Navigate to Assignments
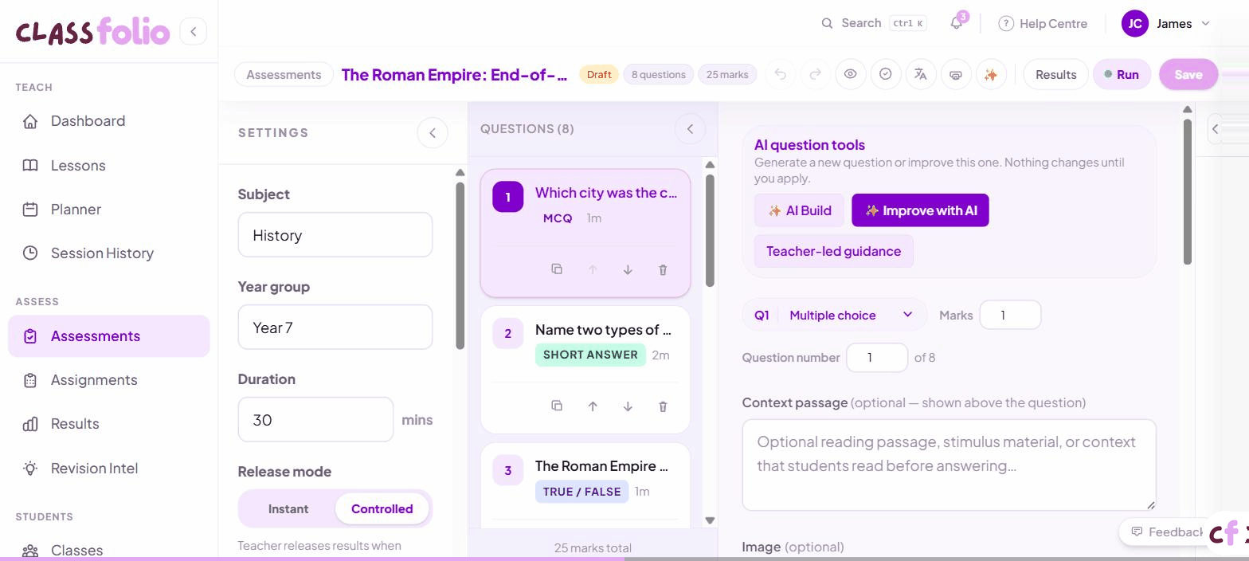Viewport: 1249px width, 561px height. [x=109, y=380]
